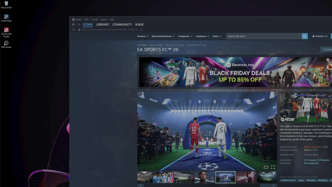Click the All Games breadcrumb
Image resolution: width=332 pixels, height=187 pixels.
tap(142, 45)
